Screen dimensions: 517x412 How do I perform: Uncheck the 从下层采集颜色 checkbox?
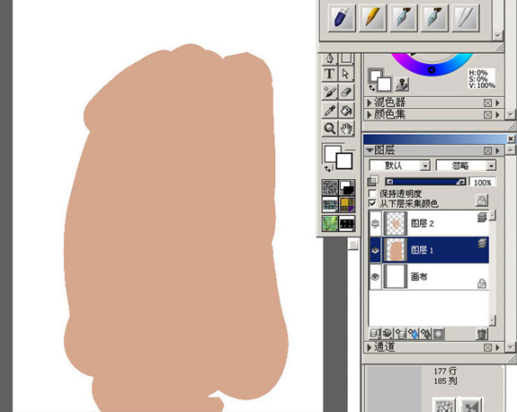(372, 203)
